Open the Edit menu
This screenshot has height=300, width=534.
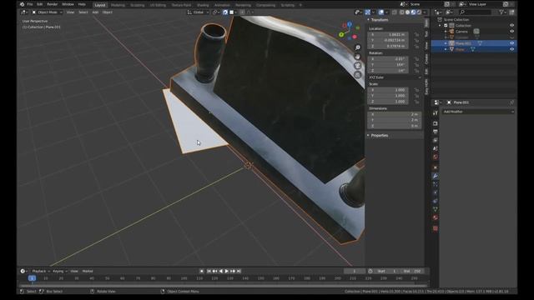point(40,4)
